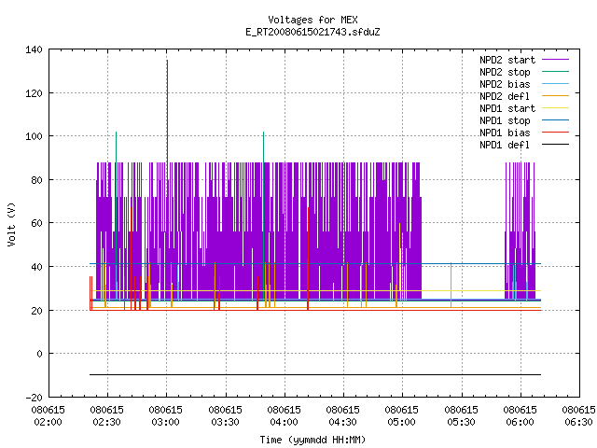Click the green line sample for NPD2 stop

(555, 71)
